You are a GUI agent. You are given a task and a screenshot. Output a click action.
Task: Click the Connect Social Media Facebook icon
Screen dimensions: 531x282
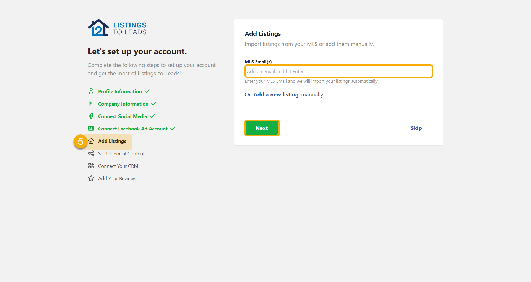coord(91,116)
